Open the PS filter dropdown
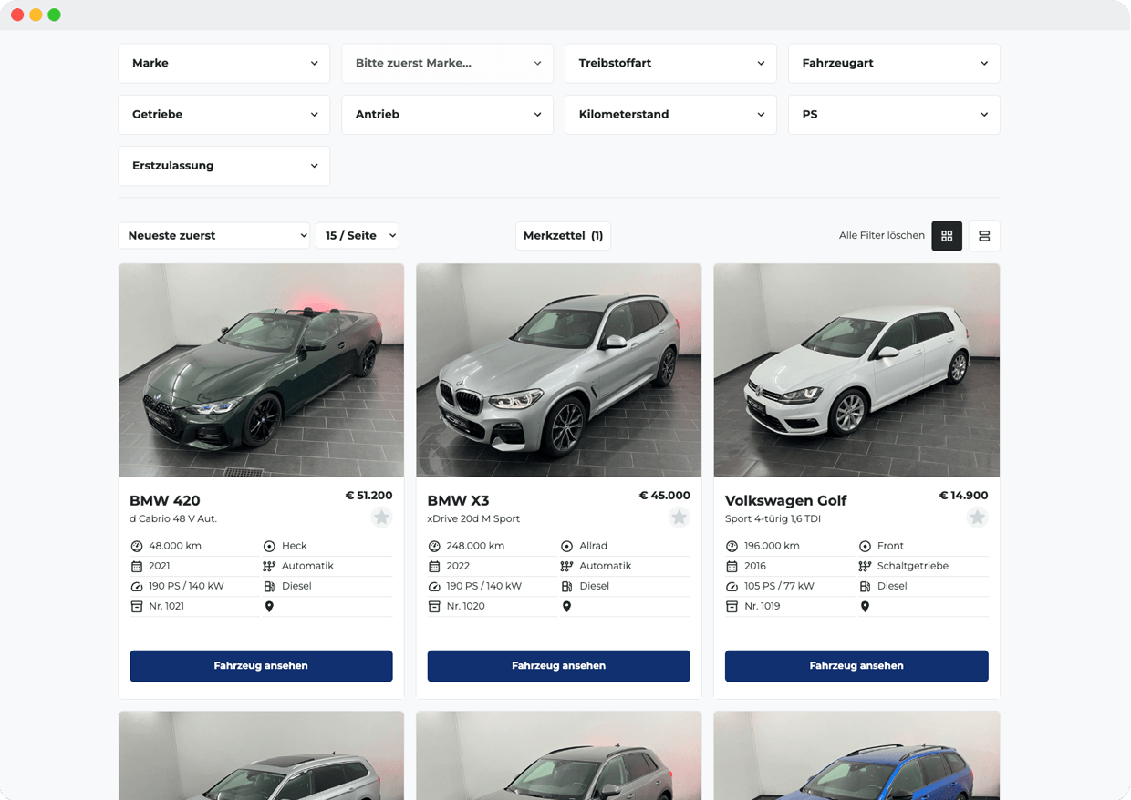The height and width of the screenshot is (800, 1131). click(894, 115)
